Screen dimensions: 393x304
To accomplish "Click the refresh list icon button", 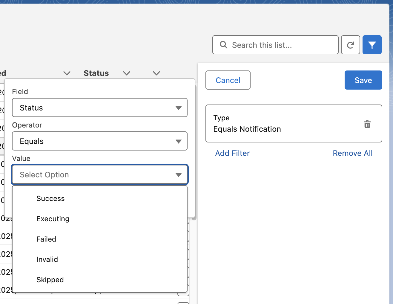I will pyautogui.click(x=350, y=45).
